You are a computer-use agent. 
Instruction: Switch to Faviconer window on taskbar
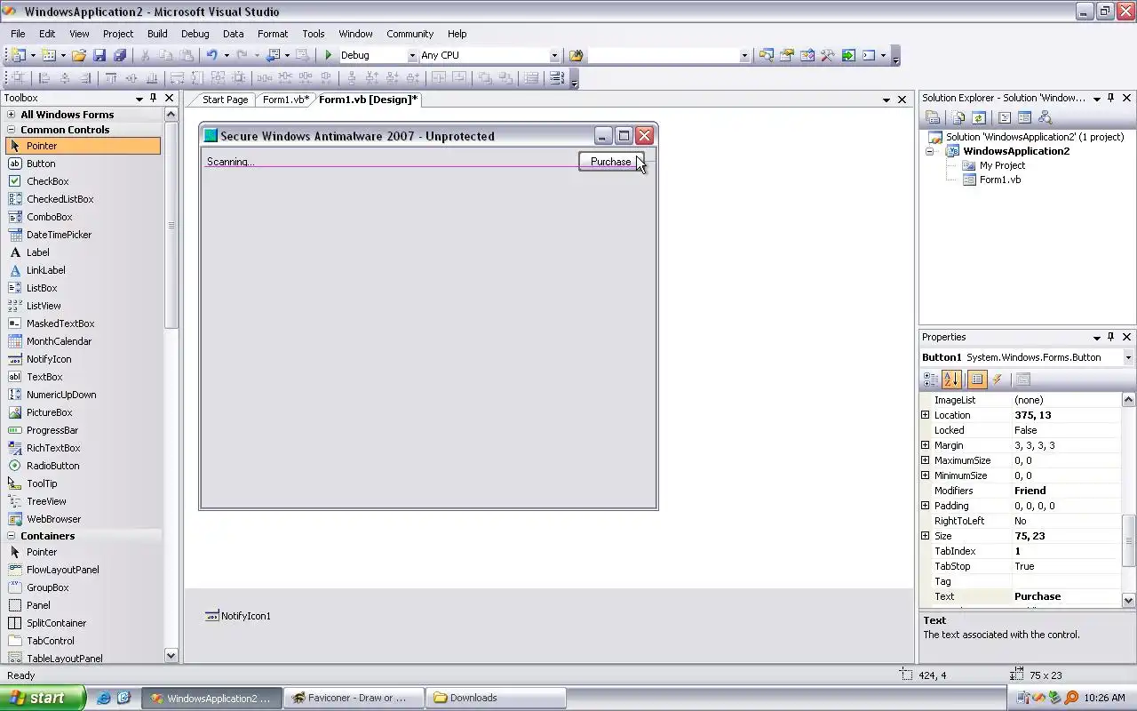pos(354,698)
